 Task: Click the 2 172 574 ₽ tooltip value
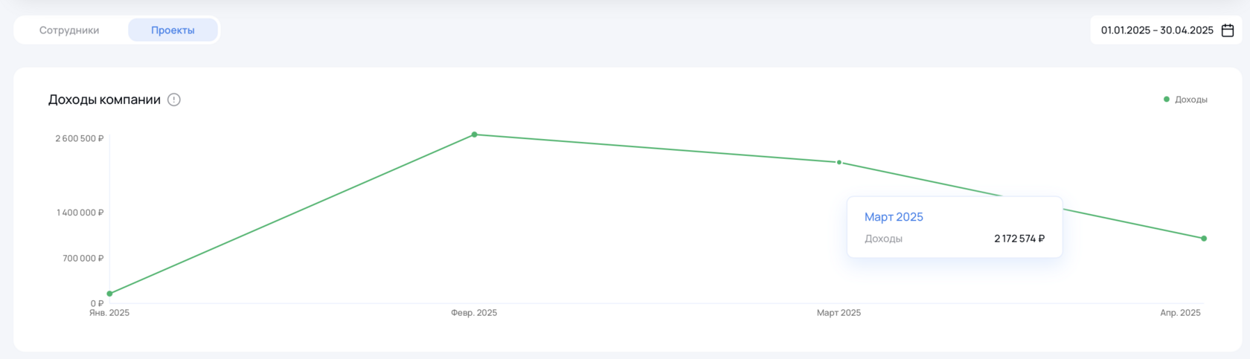pyautogui.click(x=1019, y=239)
